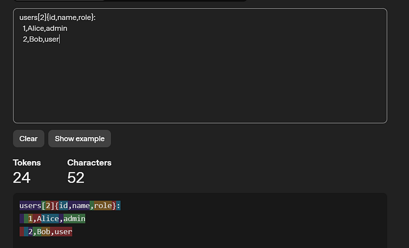Viewport: 409px width, 248px height.
Task: Click the character count value 52
Action: 76,178
